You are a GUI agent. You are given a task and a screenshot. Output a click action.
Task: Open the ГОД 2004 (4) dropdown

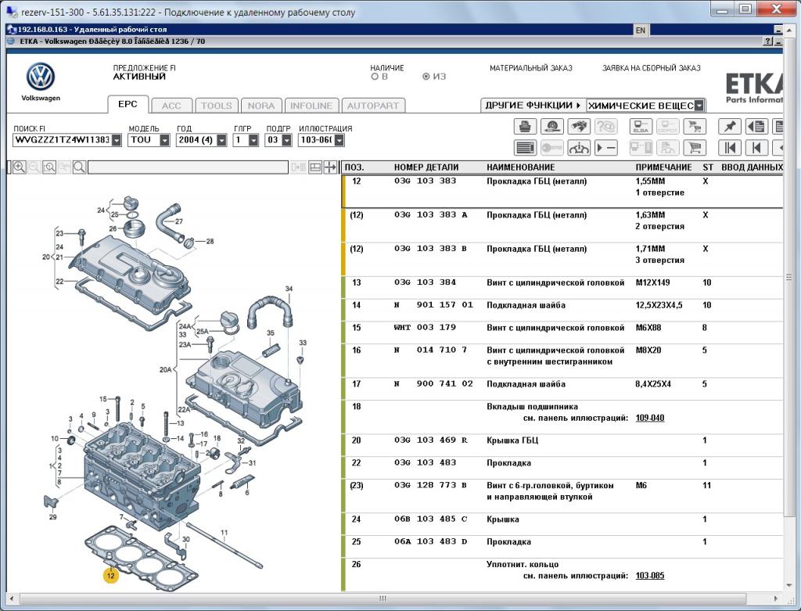click(221, 140)
